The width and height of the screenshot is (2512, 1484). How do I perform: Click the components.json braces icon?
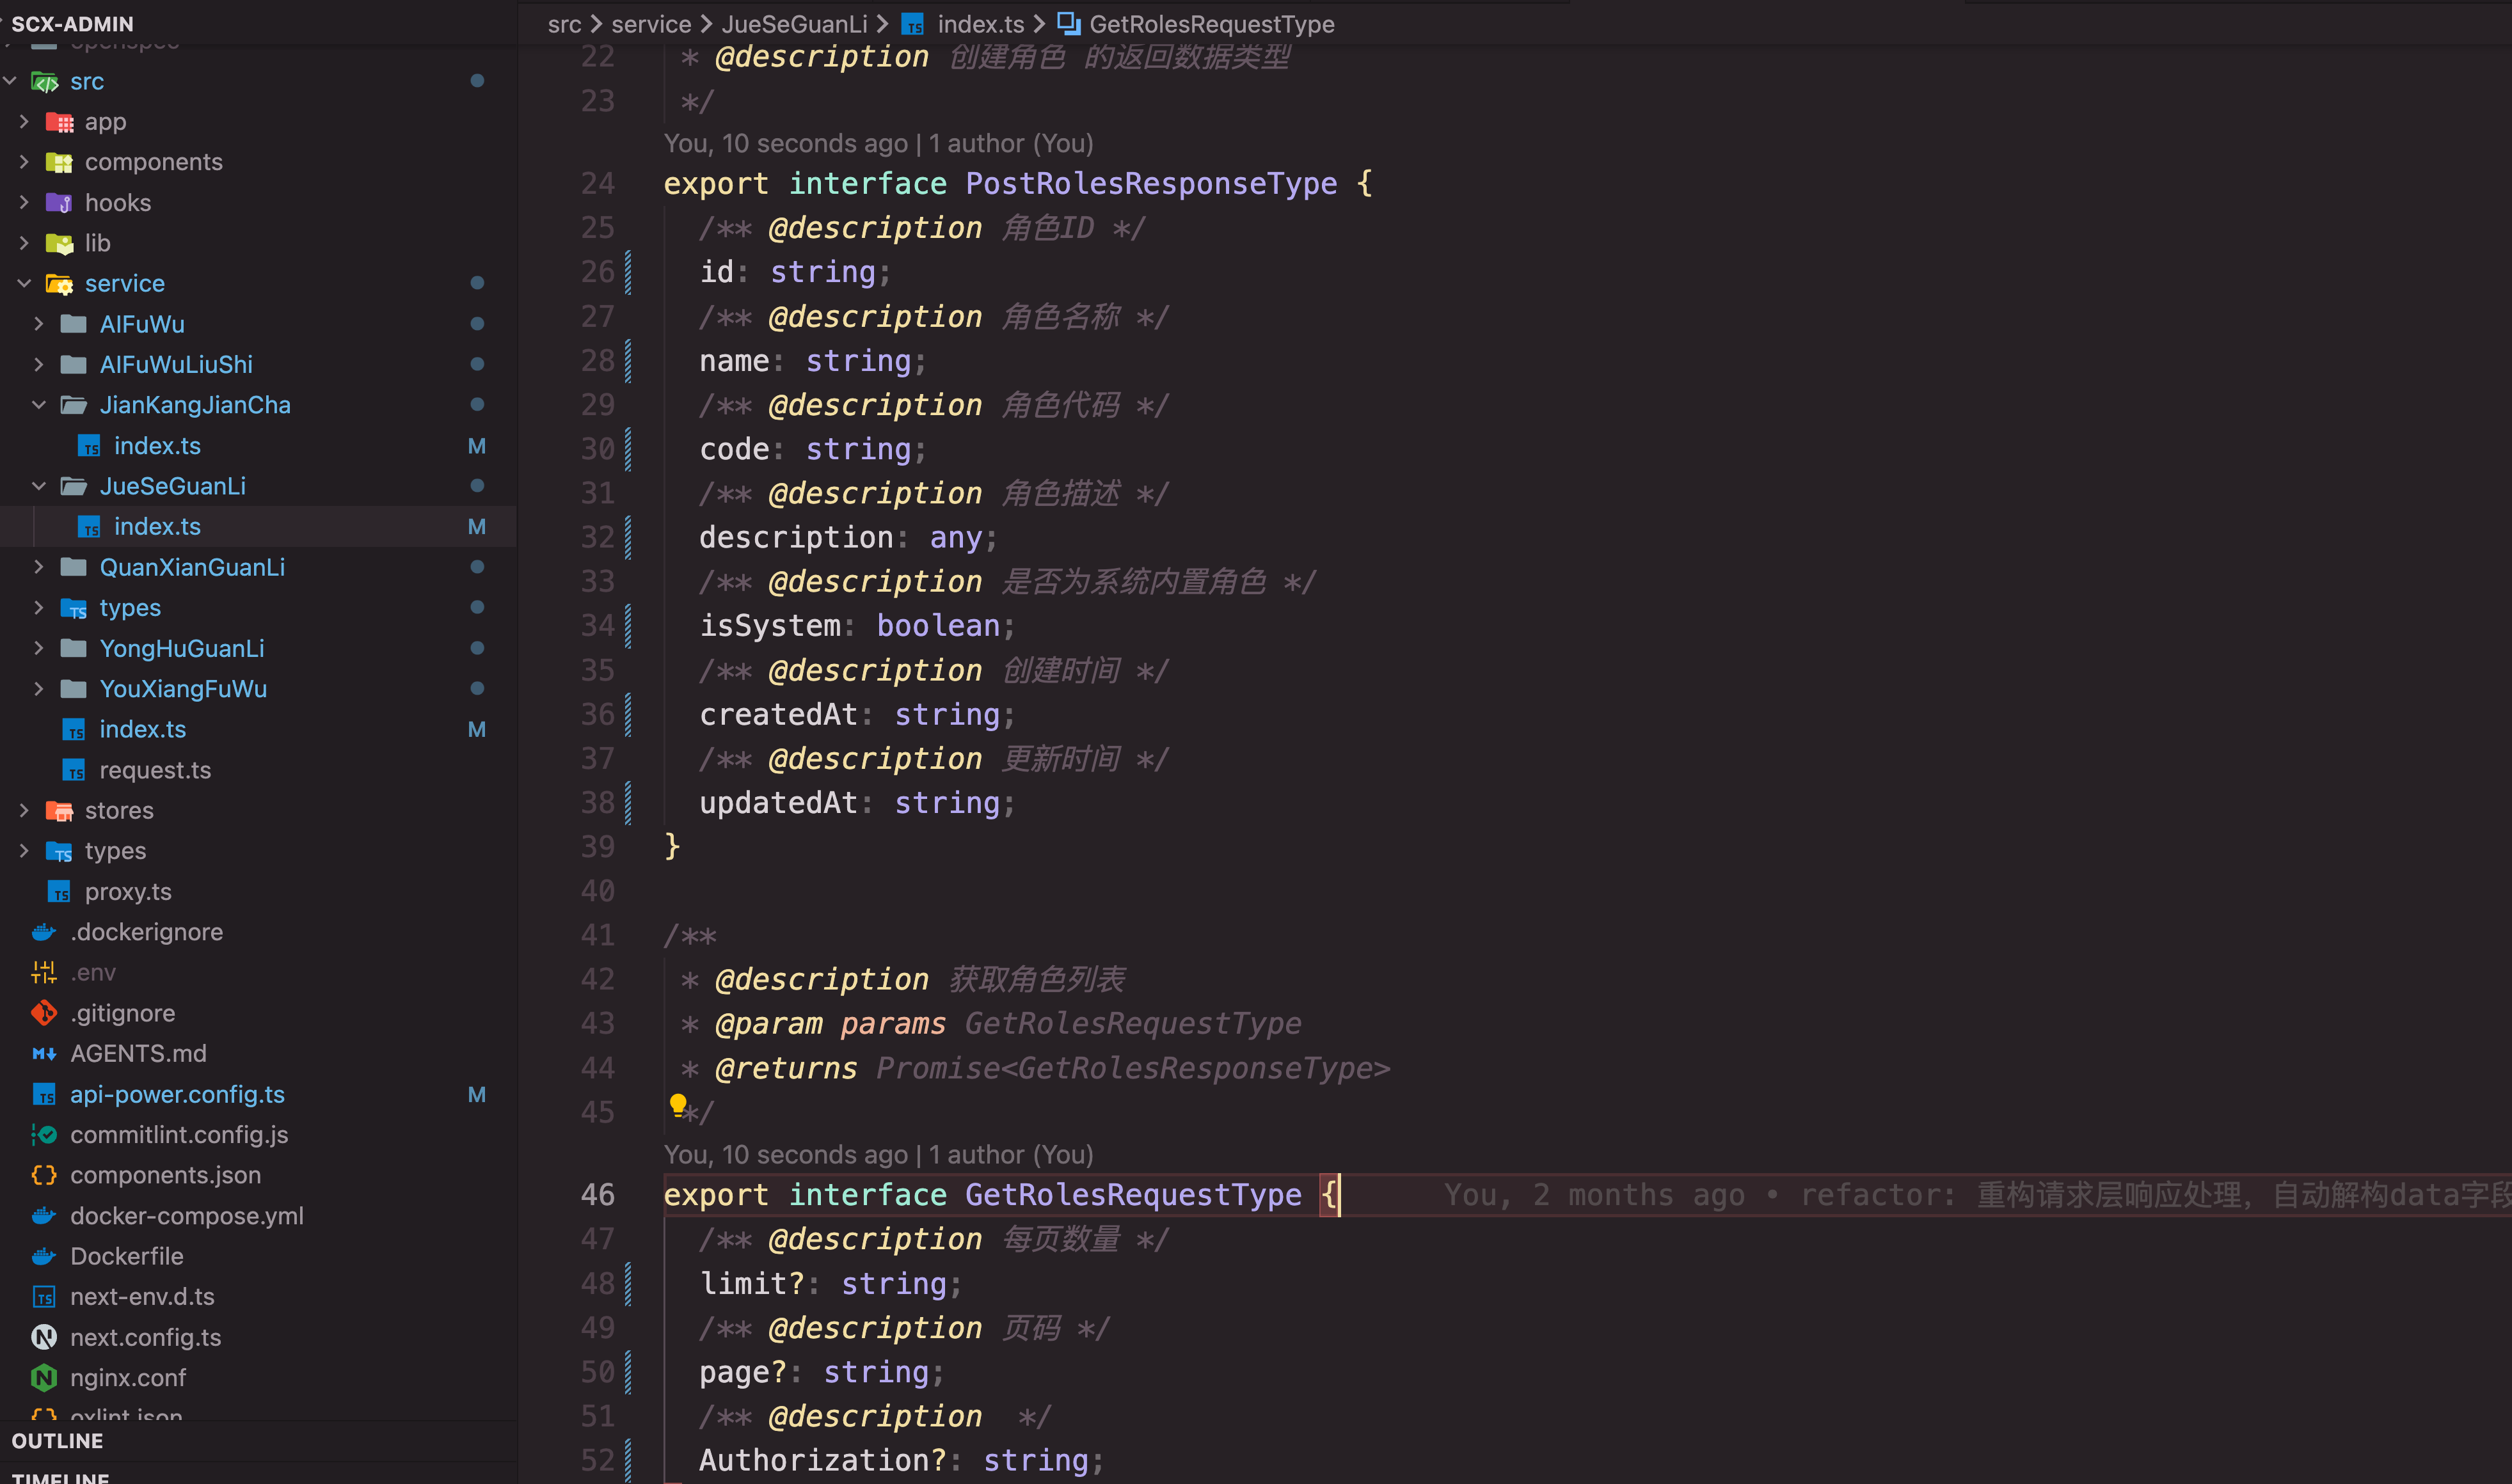(x=44, y=1175)
